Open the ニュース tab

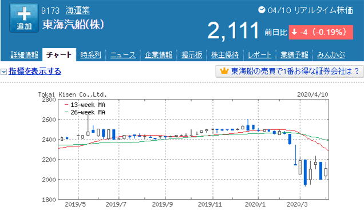(x=123, y=55)
